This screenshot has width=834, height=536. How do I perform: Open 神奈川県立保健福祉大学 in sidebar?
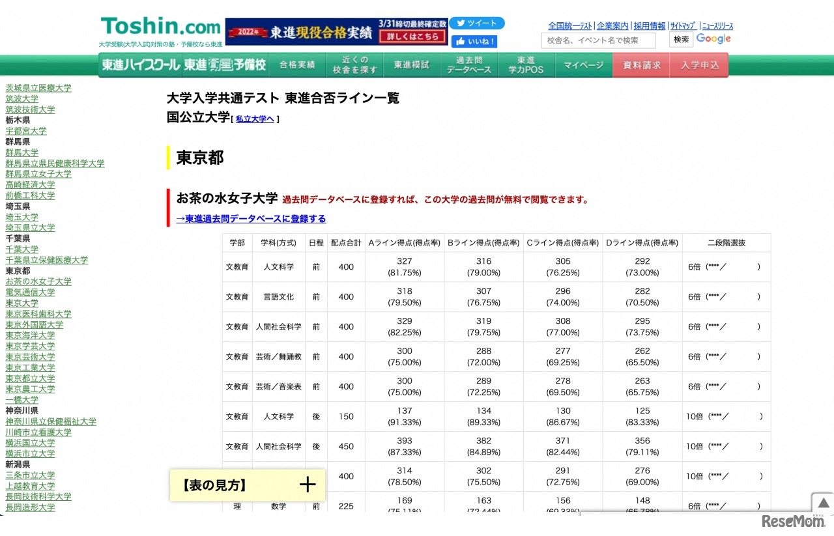click(x=51, y=421)
